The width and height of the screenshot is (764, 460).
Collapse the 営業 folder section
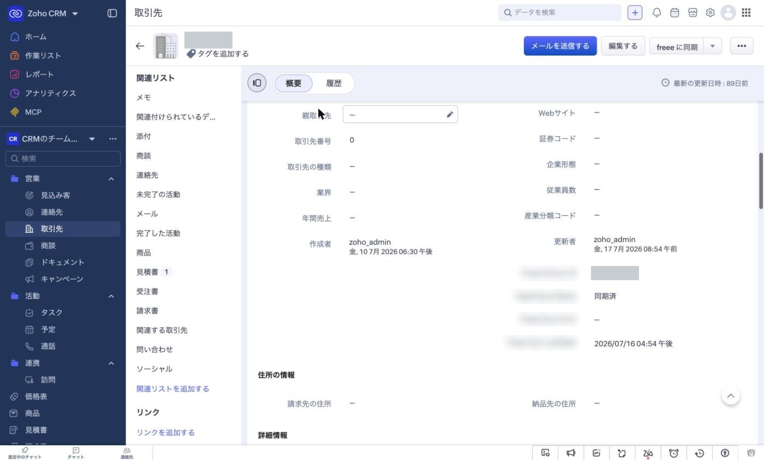pyautogui.click(x=111, y=179)
